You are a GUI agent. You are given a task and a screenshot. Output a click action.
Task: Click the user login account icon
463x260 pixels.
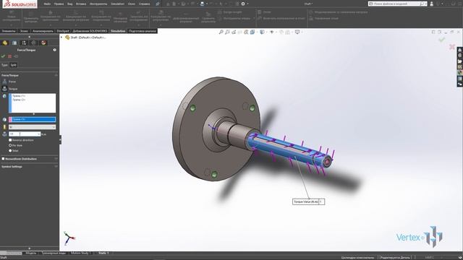pos(431,4)
